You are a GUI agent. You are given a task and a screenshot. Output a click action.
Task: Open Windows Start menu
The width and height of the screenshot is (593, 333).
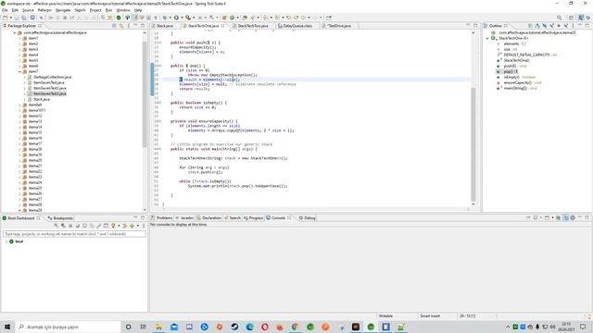click(7, 327)
